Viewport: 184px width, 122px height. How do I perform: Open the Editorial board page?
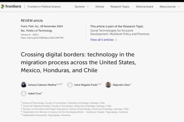[x=144, y=6]
